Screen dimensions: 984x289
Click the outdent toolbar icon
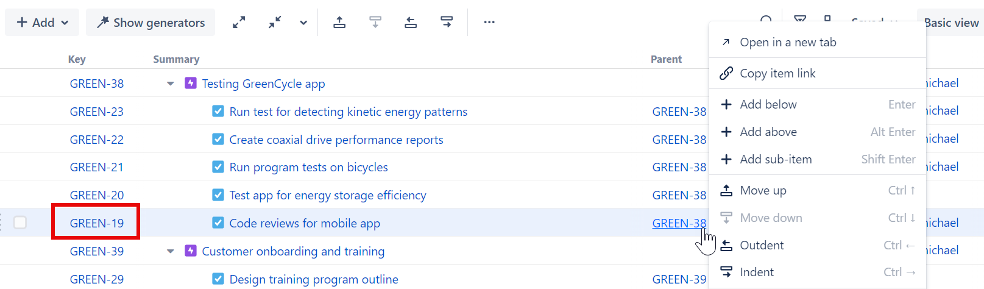[411, 23]
